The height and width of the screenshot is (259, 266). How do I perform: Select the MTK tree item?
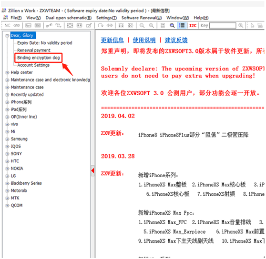pyautogui.click(x=15, y=198)
